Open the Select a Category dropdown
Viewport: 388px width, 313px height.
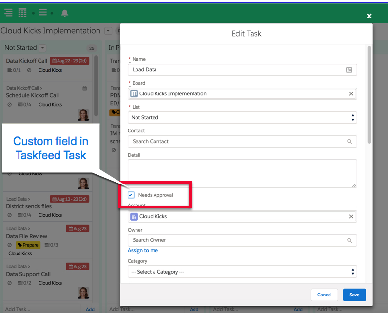point(242,272)
